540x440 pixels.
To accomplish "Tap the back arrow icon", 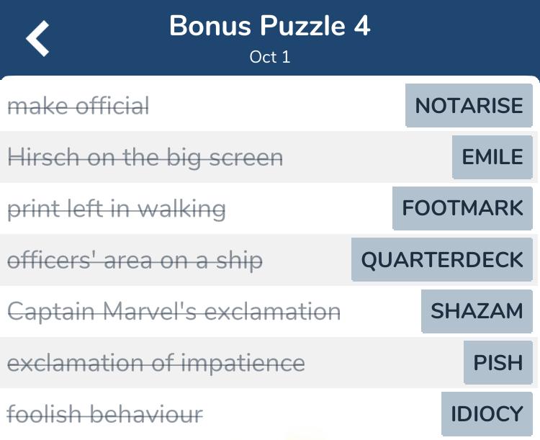I will pyautogui.click(x=38, y=38).
